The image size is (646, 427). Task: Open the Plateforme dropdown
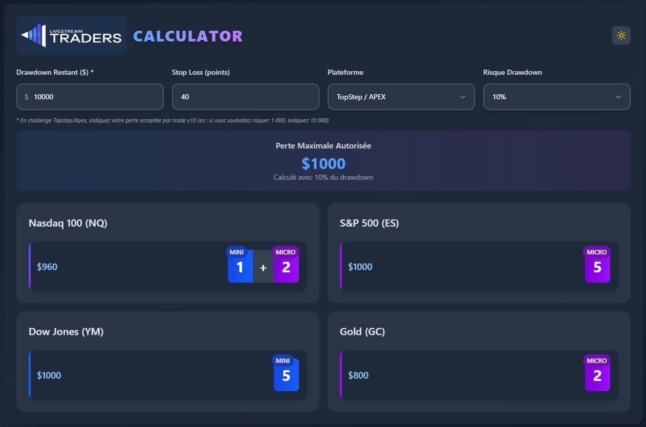tap(401, 96)
